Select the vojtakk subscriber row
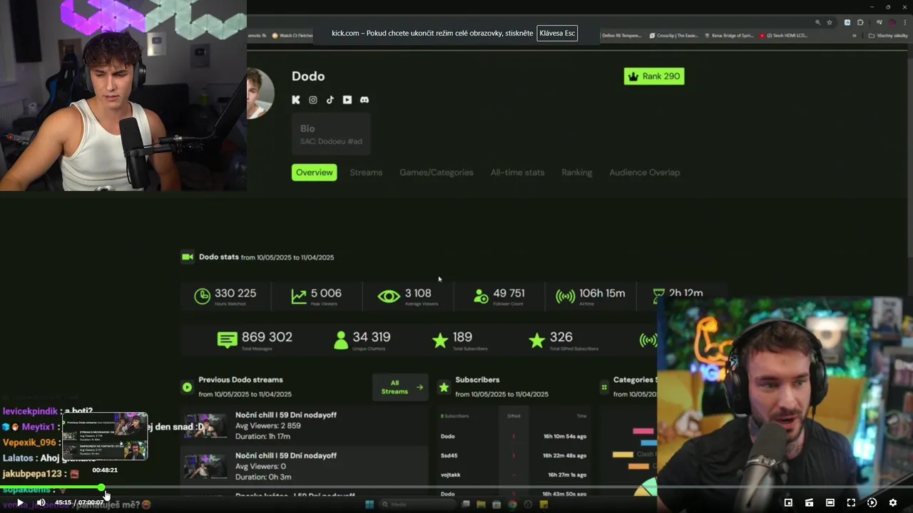The height and width of the screenshot is (513, 913). tap(514, 475)
